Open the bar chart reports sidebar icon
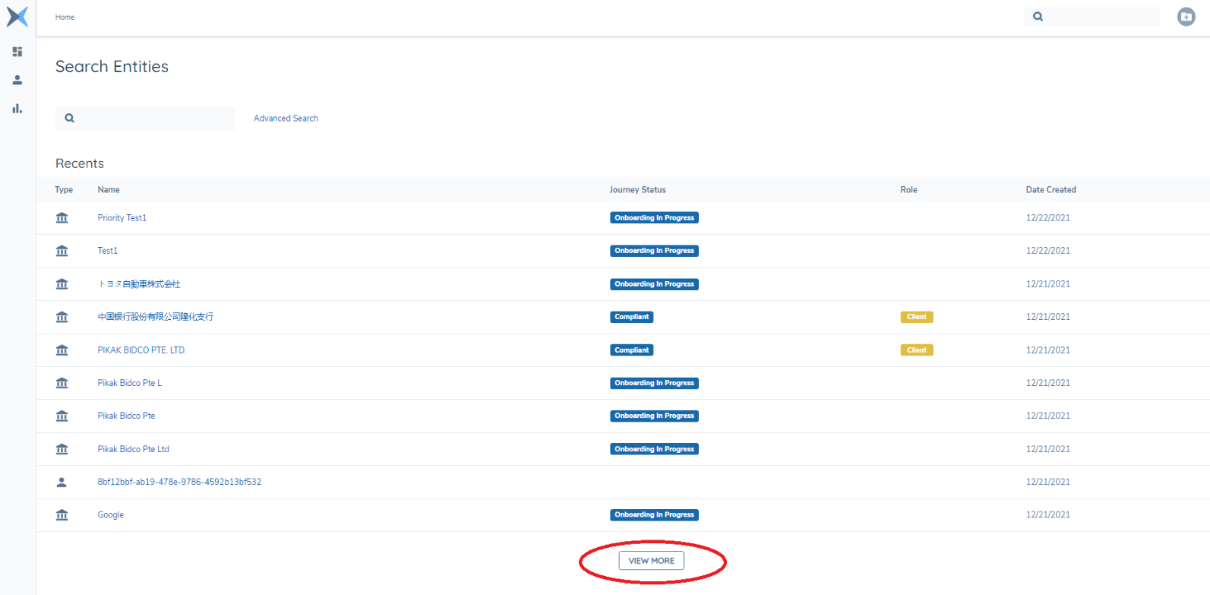 (17, 109)
